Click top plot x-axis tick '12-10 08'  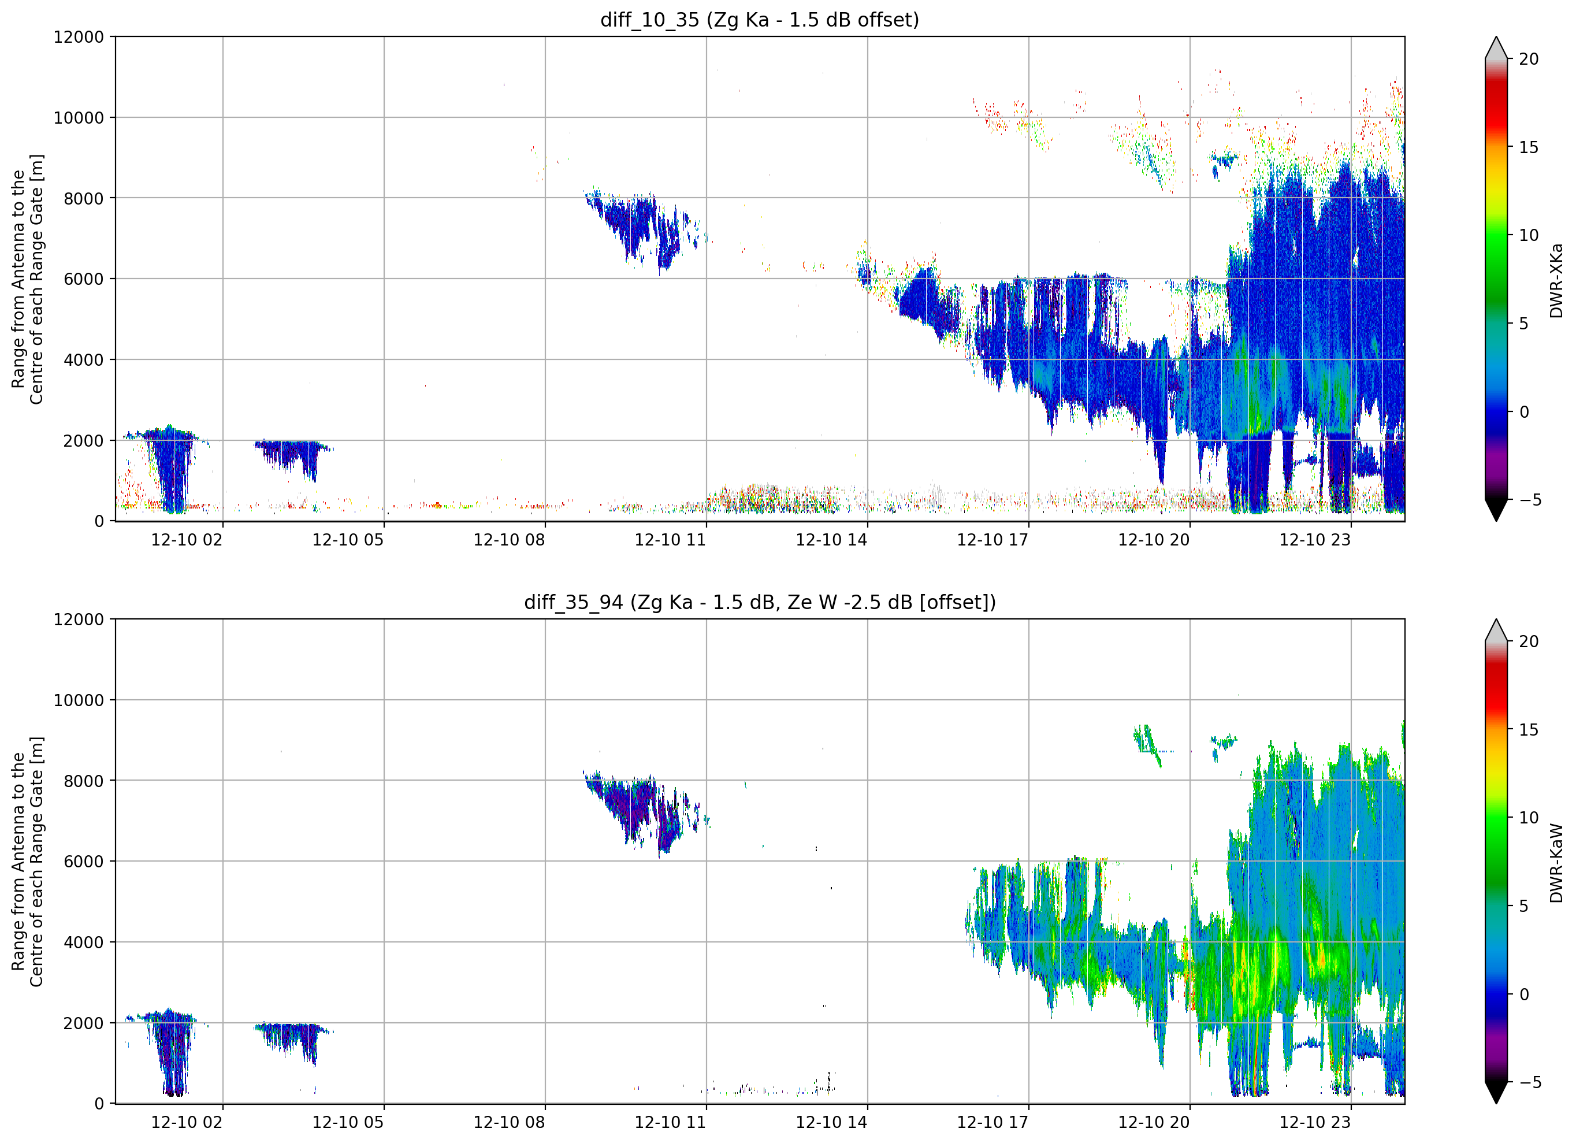click(510, 540)
